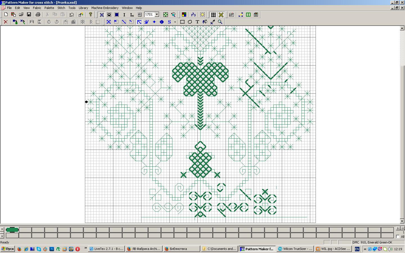Open the Palette menu
405x253 pixels.
[x=49, y=8]
